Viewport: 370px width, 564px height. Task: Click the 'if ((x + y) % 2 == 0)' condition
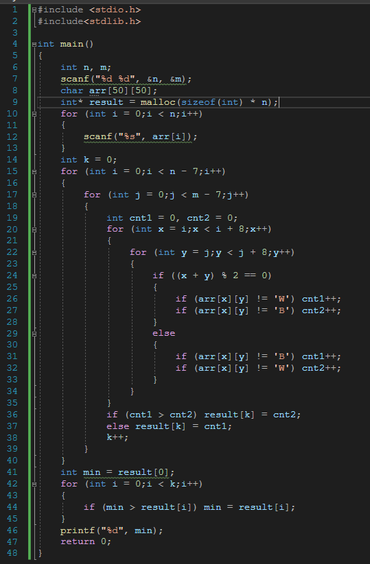(212, 275)
